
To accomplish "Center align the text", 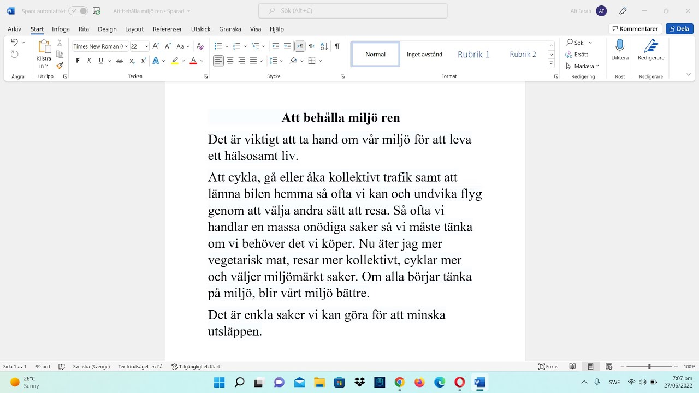I will pos(230,61).
